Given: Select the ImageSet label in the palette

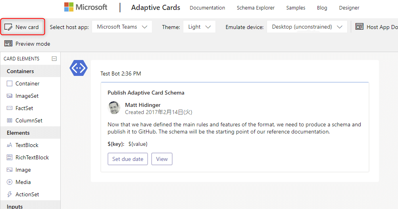Looking at the screenshot, I should tap(27, 96).
